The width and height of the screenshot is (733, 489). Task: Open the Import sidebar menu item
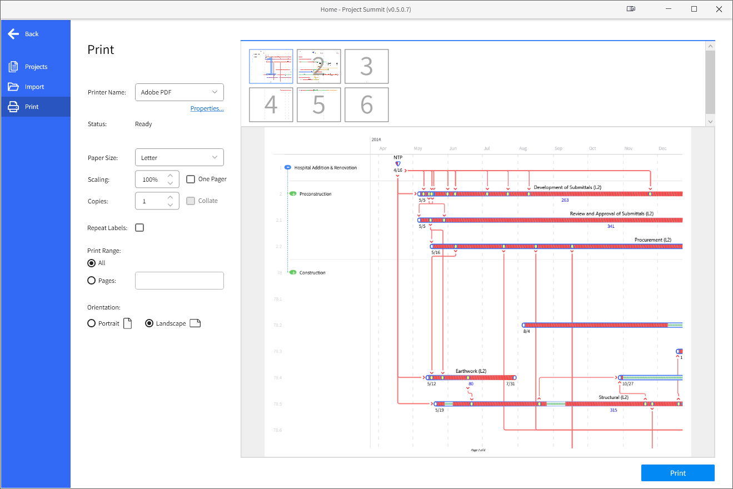(34, 87)
